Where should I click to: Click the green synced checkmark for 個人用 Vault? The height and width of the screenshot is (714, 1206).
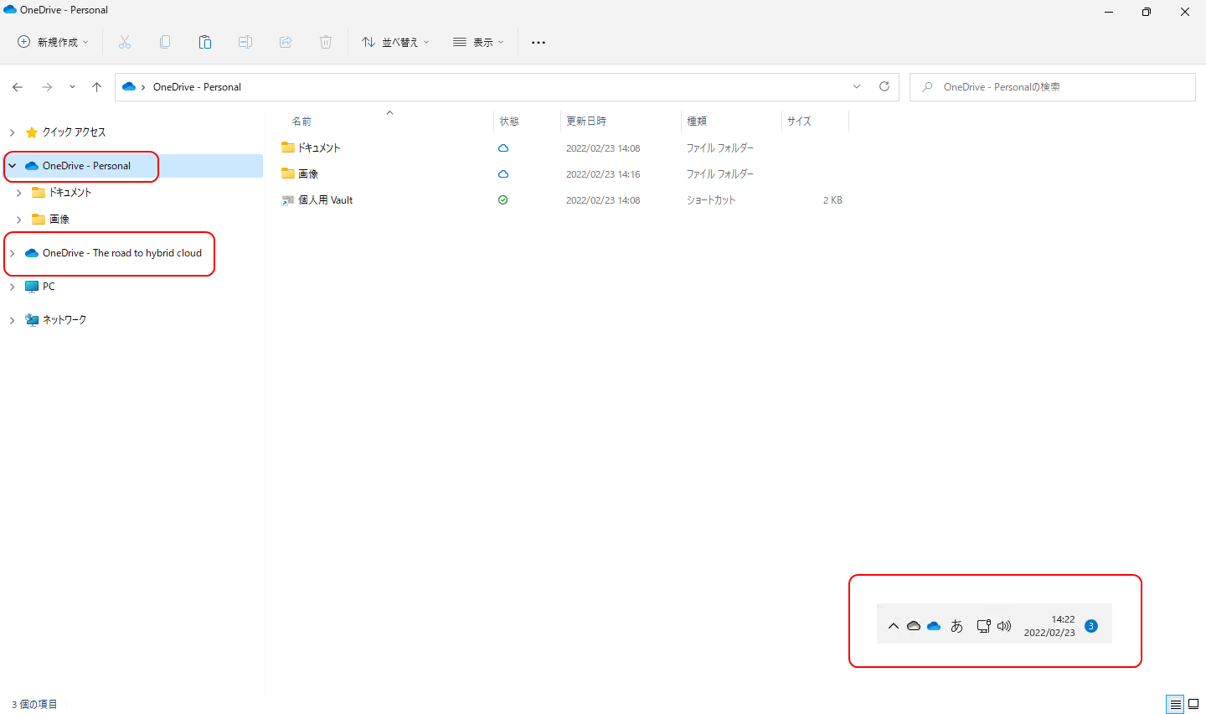[x=502, y=200]
